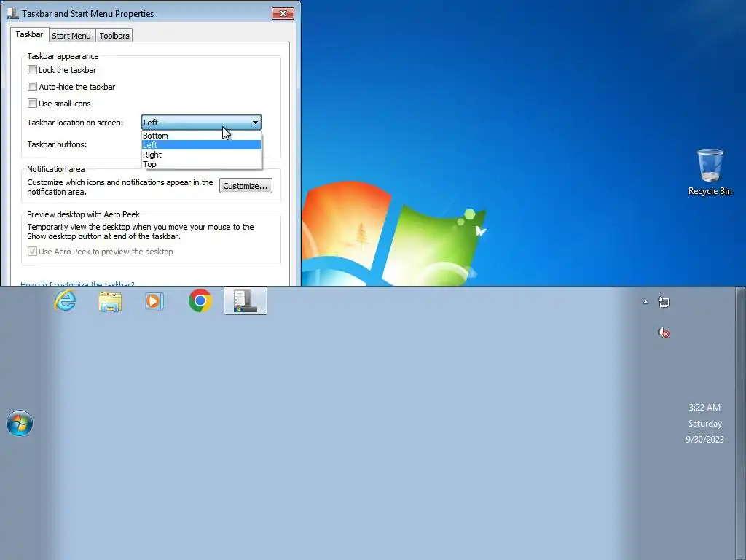Select the Taskbar tab
The image size is (746, 560).
(29, 34)
